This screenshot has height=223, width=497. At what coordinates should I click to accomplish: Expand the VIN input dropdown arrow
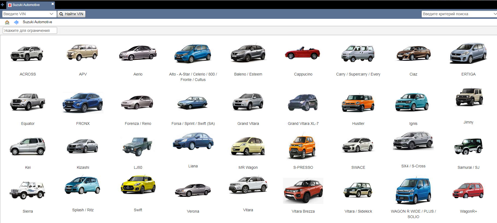(51, 14)
